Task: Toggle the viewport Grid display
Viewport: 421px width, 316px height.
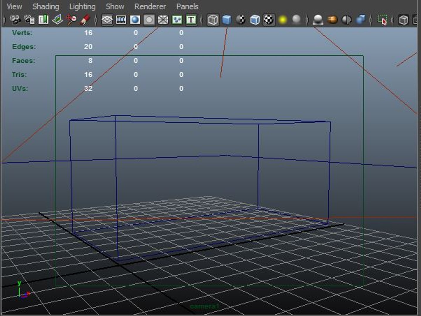Action: tap(107, 20)
